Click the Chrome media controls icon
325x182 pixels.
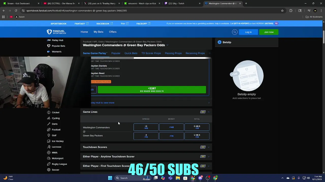pyautogui.click(x=309, y=11)
